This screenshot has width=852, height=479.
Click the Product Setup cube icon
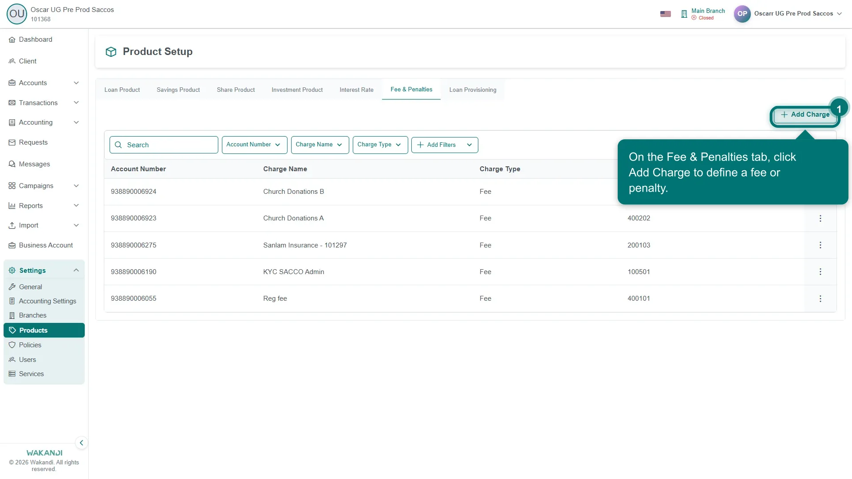pos(111,52)
